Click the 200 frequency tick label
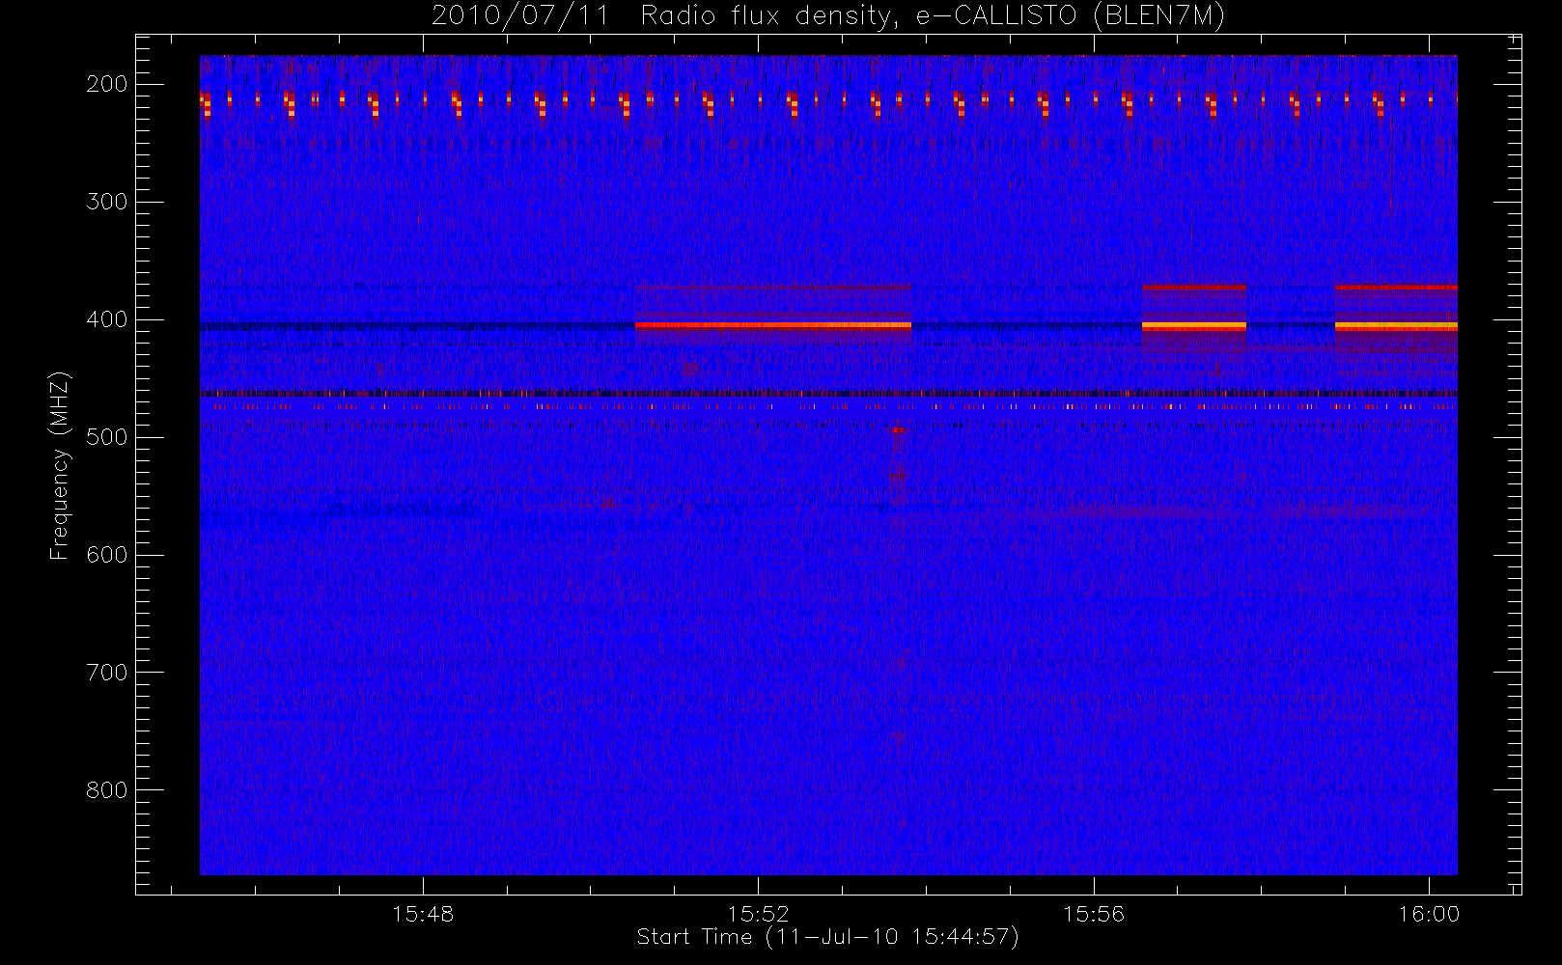The height and width of the screenshot is (965, 1562). tap(107, 84)
